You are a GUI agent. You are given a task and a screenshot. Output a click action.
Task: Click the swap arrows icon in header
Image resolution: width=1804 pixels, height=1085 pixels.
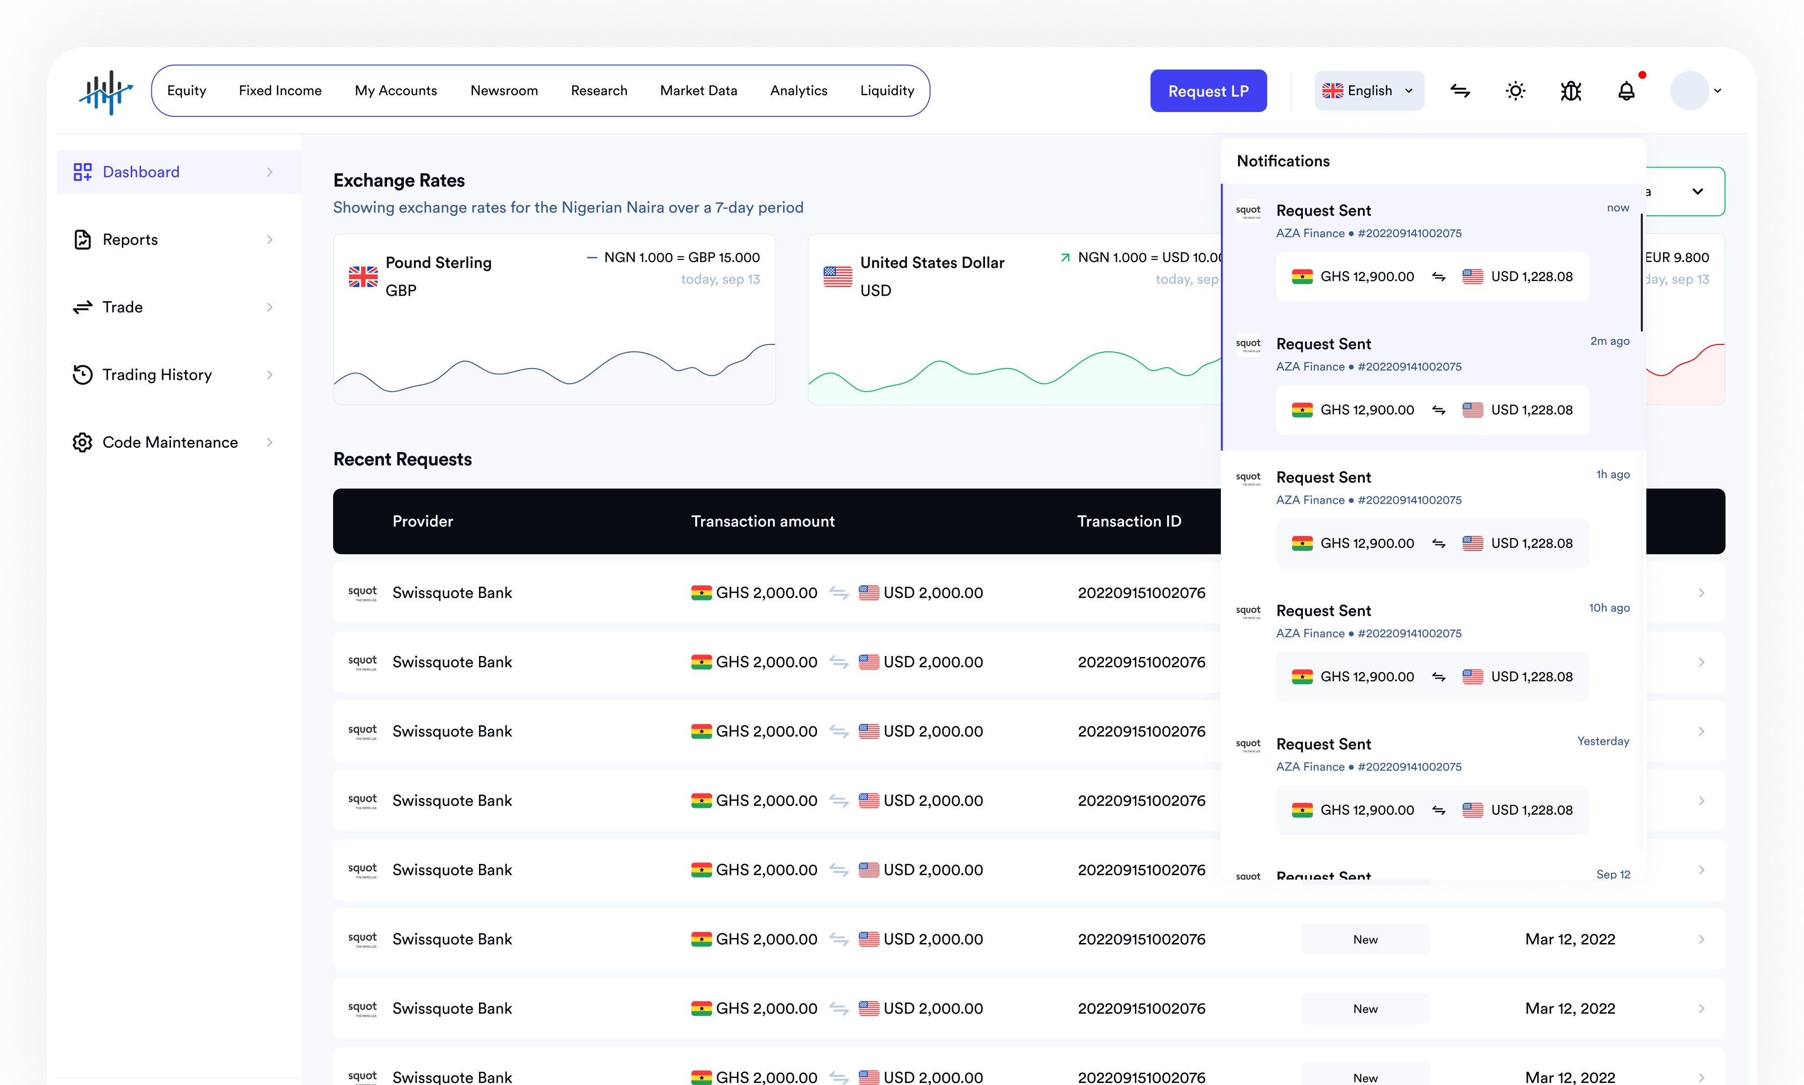click(1460, 90)
